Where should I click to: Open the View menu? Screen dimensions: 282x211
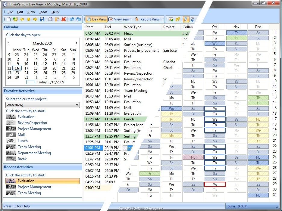[x=31, y=12]
